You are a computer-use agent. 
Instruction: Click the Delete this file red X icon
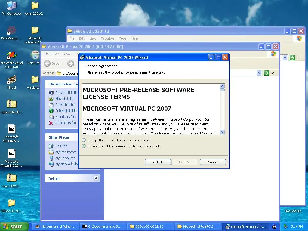click(x=51, y=123)
